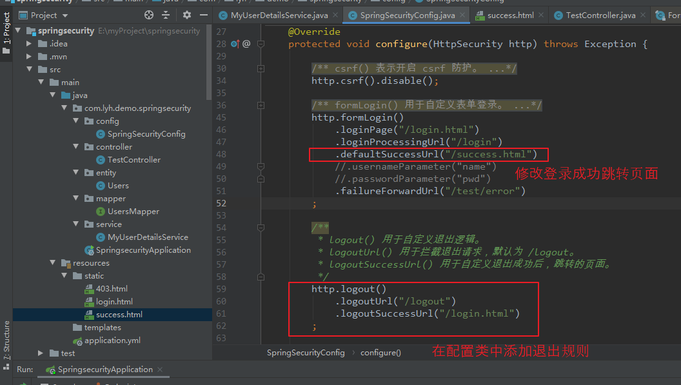Collapse the controller package
This screenshot has width=681, height=385.
(x=76, y=146)
